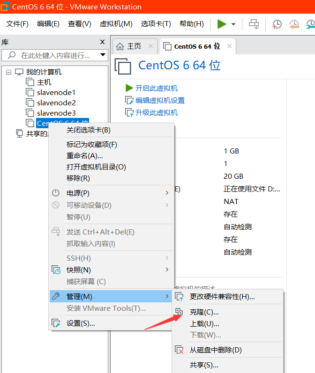315x373 pixels.
Task: Choose 设置(S)... from the context menu
Action: [111, 323]
